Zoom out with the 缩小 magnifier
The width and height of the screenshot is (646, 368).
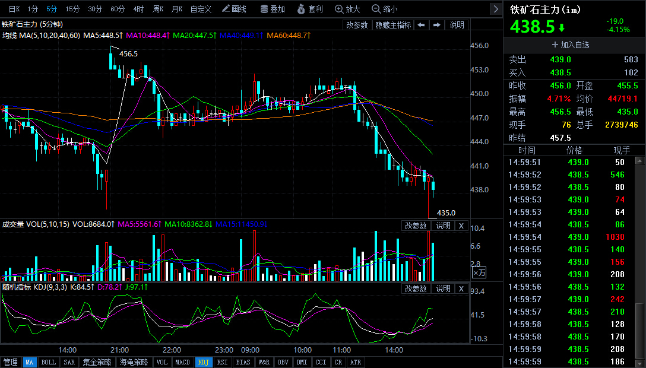[384, 9]
